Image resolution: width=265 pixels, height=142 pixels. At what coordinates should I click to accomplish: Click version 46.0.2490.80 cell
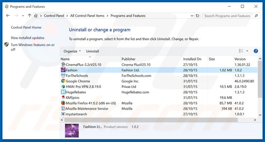click(x=244, y=81)
